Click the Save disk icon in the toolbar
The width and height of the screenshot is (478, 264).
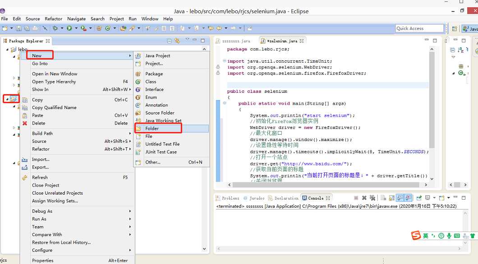tap(19, 28)
